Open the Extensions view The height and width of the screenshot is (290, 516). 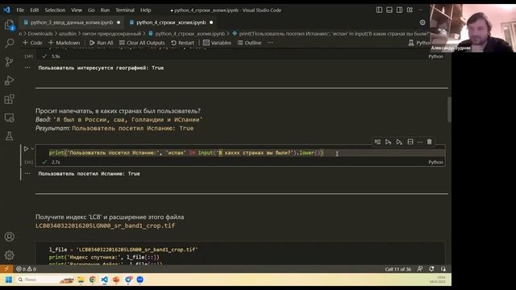[9, 99]
